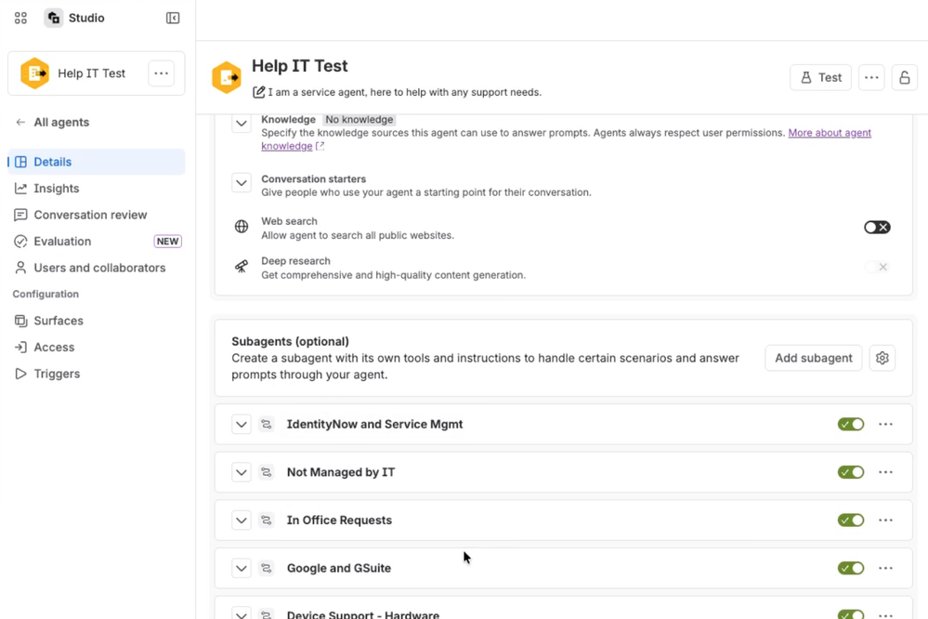Open Access configuration

97,347
